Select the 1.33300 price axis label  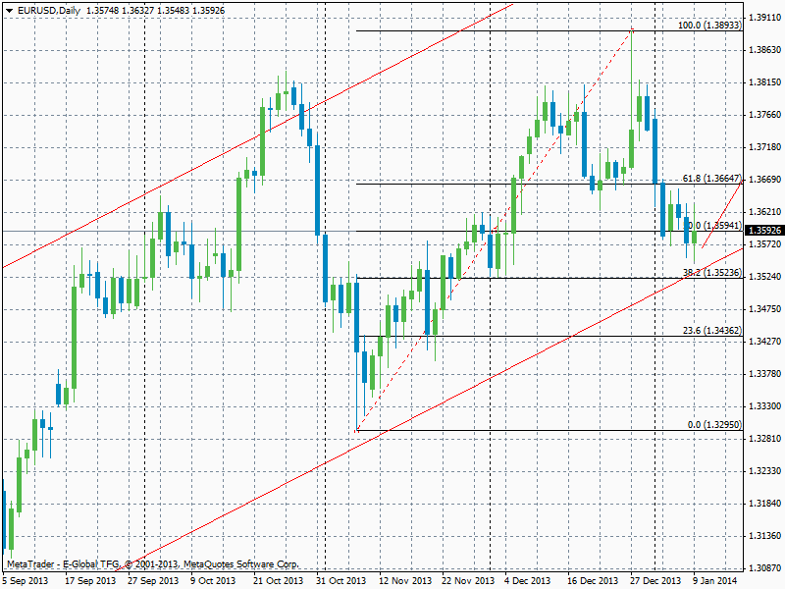(764, 406)
